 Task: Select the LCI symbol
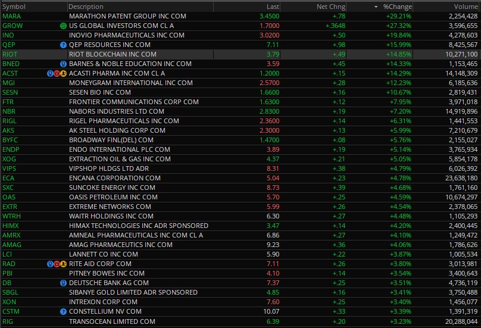pos(7,254)
